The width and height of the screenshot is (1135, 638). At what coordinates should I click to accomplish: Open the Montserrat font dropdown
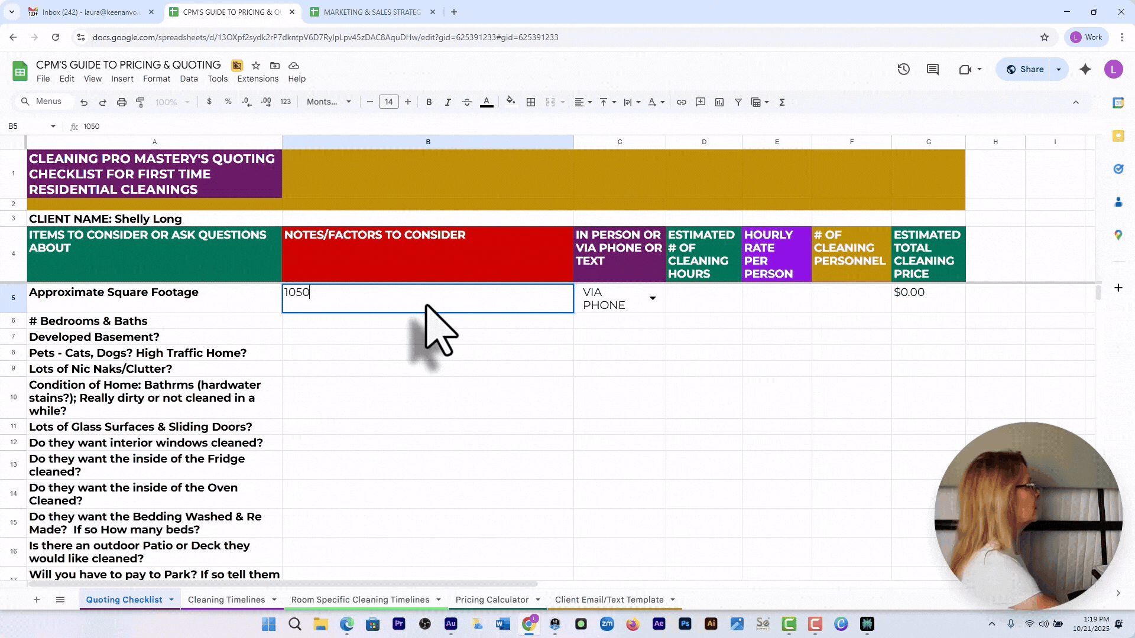tap(329, 102)
